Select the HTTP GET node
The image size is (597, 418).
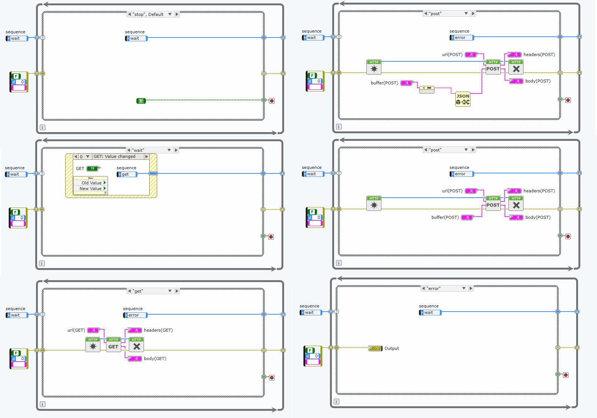[113, 345]
